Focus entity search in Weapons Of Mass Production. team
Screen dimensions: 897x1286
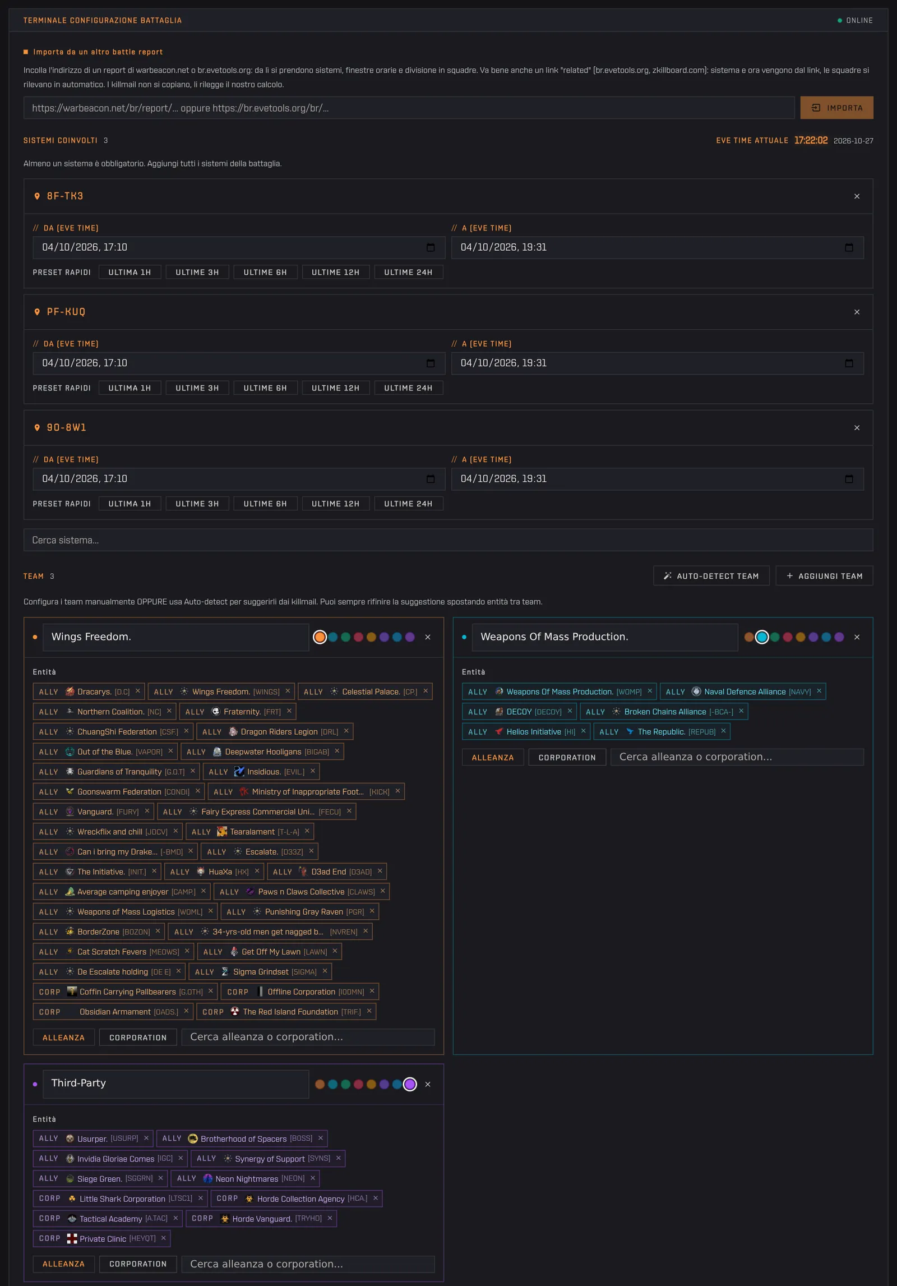pos(737,757)
